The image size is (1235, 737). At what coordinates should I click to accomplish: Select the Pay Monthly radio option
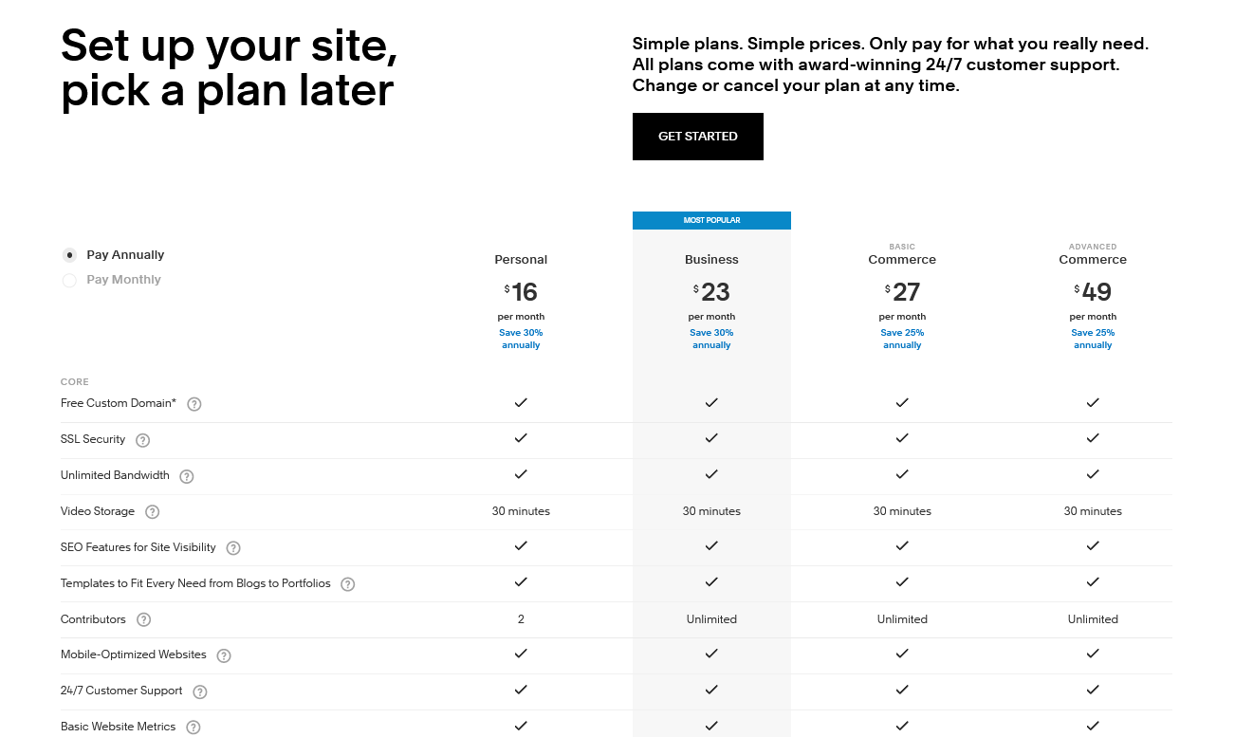(69, 280)
